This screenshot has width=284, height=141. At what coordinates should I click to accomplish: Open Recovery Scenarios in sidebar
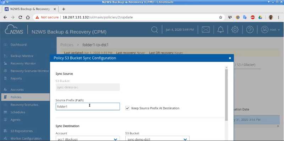(x=24, y=105)
